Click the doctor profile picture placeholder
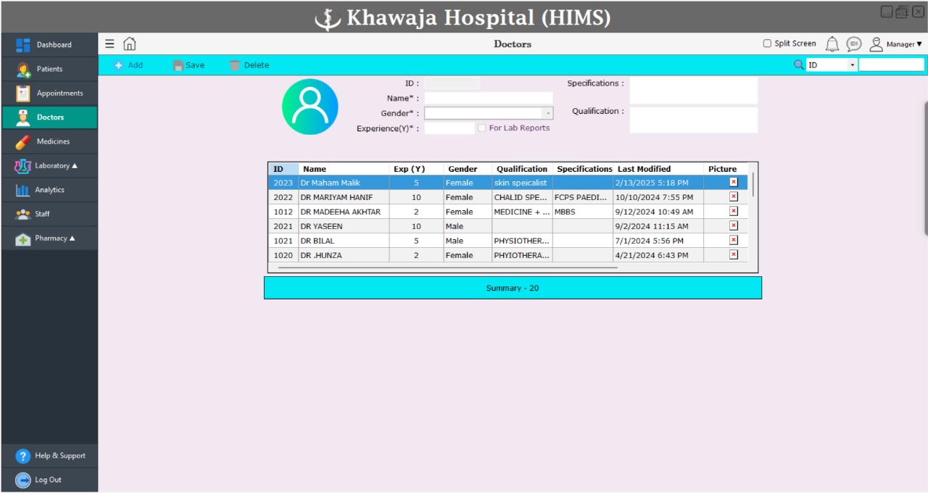This screenshot has height=493, width=928. tap(310, 107)
